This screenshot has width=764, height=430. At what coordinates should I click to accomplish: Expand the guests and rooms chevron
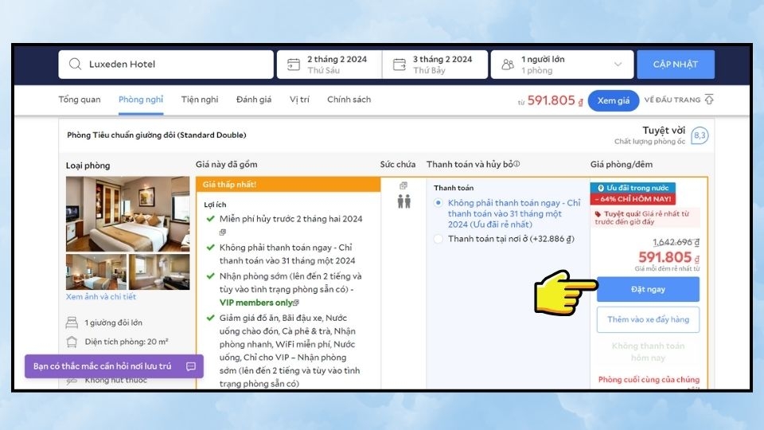click(618, 64)
